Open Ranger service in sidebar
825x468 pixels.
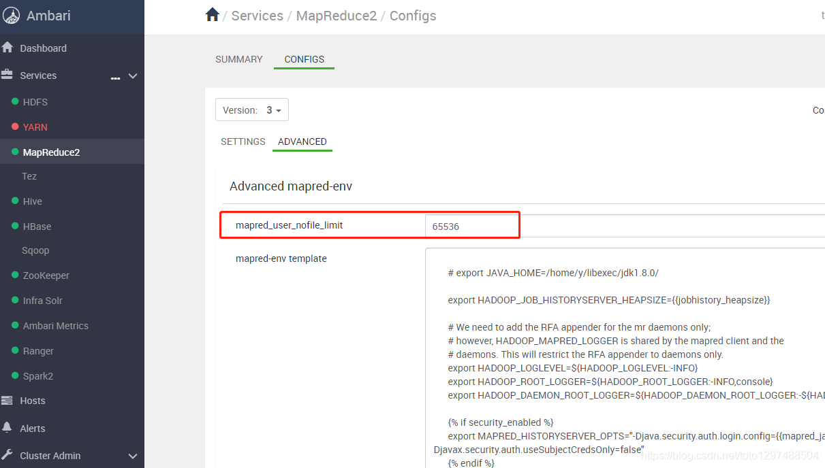(x=38, y=351)
